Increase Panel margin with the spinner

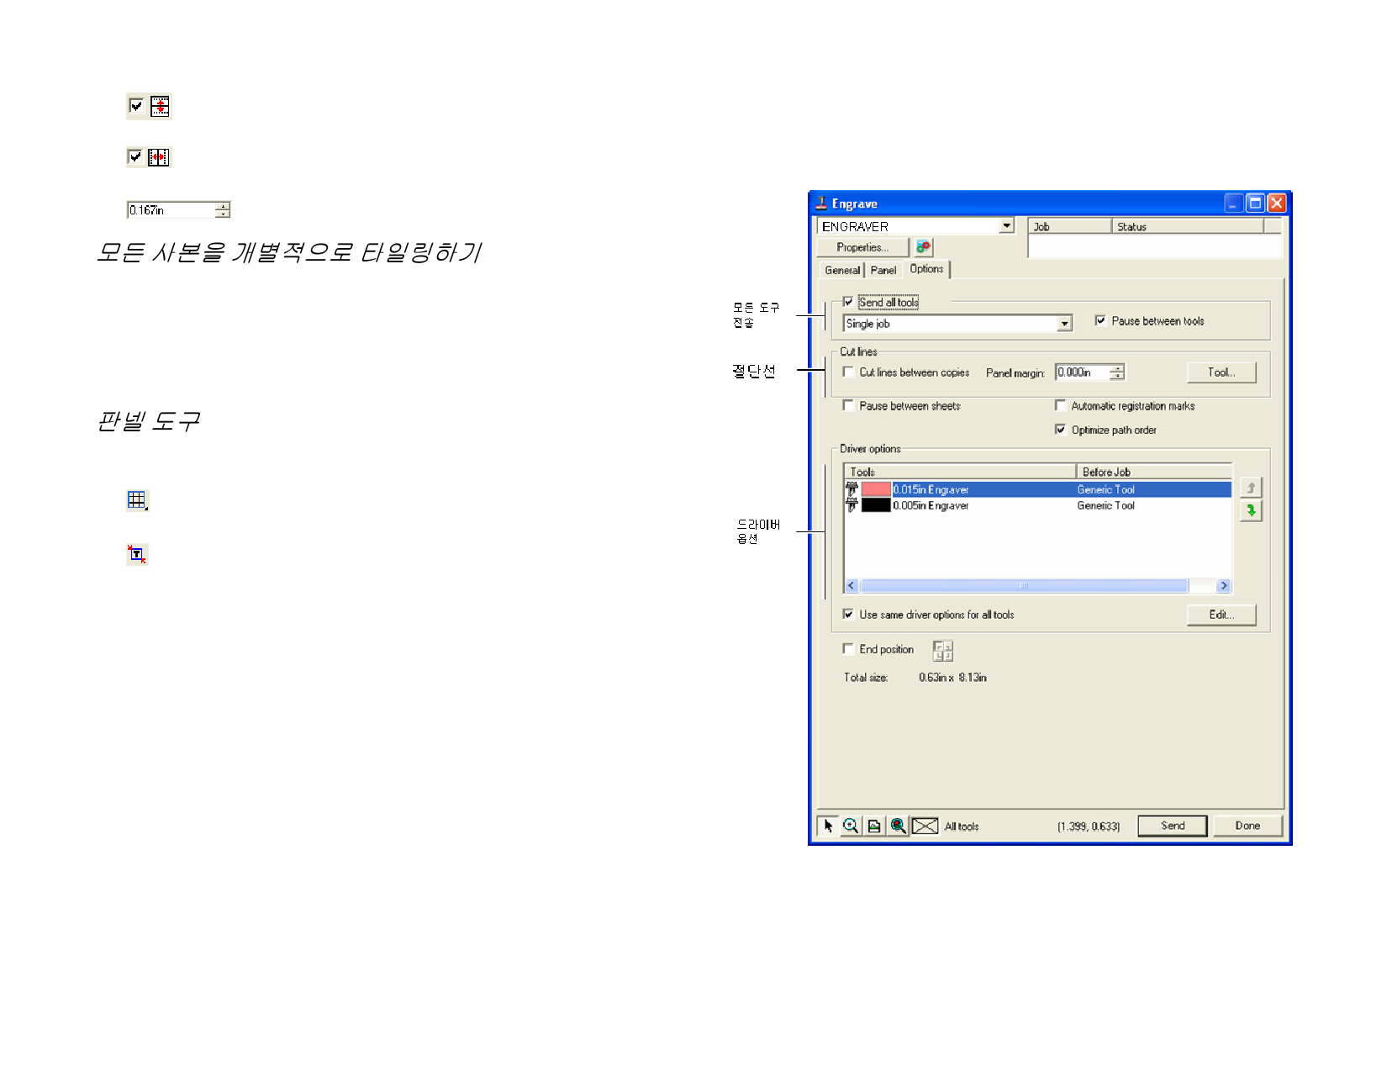click(1116, 368)
